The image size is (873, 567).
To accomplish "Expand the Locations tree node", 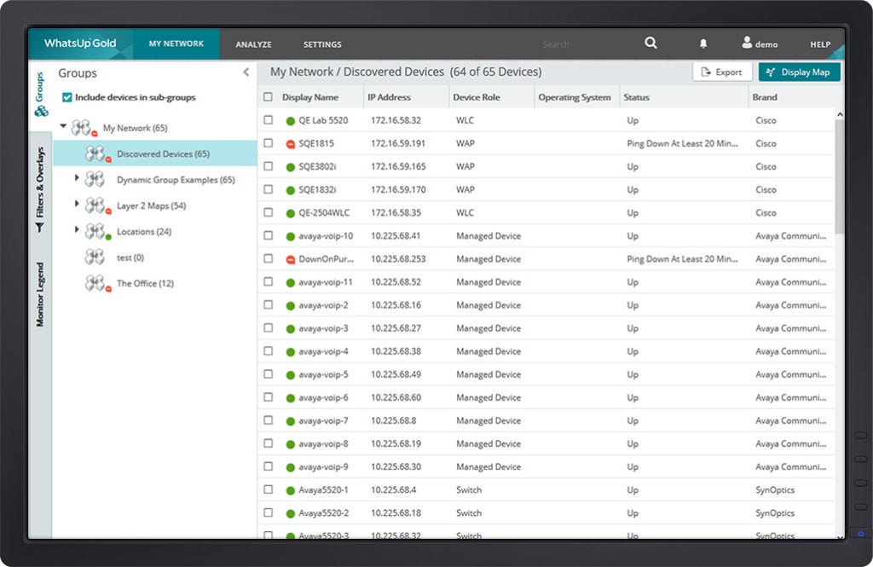I will tap(77, 230).
